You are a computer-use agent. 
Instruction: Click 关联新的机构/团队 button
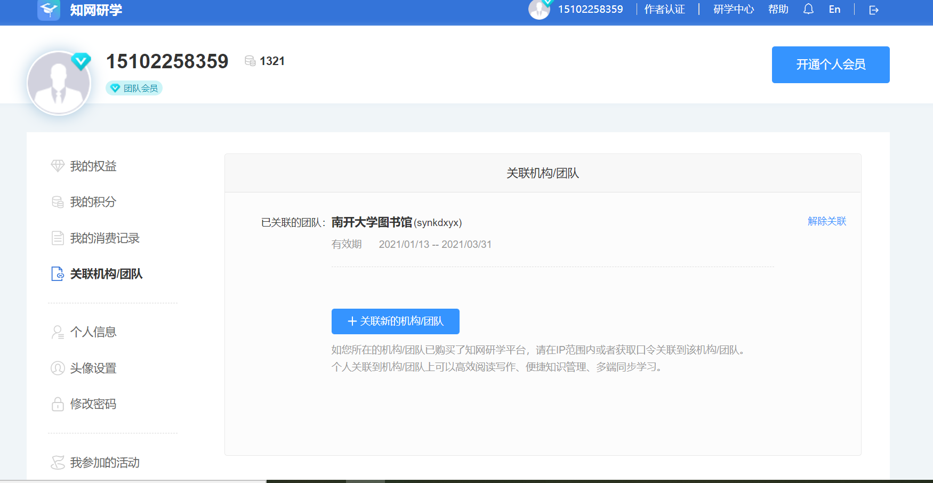point(395,321)
